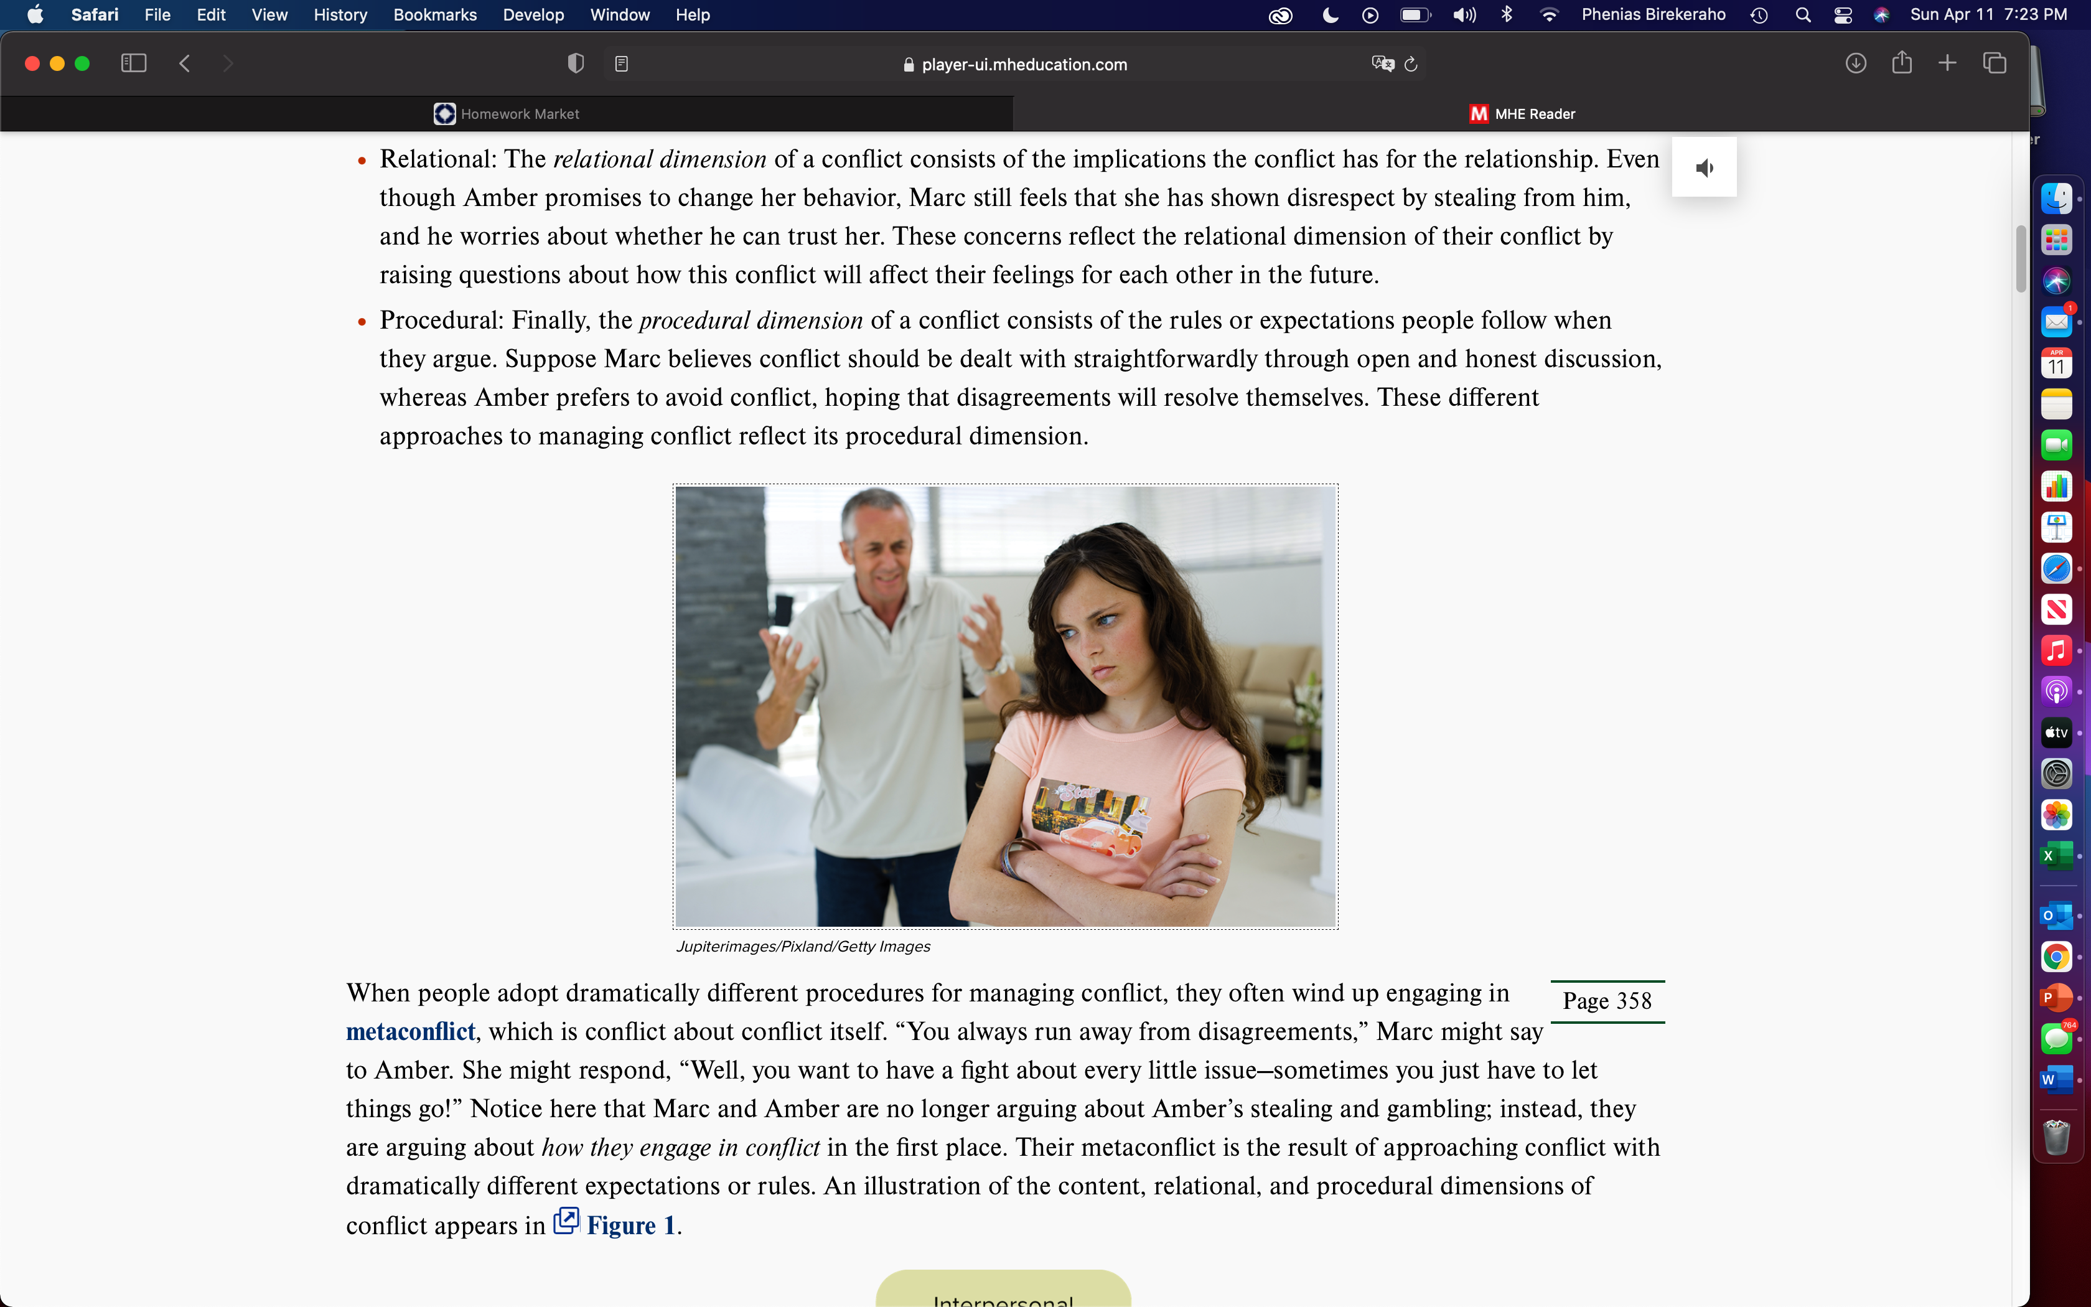Go back to the previous page
This screenshot has height=1307, width=2091.
[x=184, y=63]
